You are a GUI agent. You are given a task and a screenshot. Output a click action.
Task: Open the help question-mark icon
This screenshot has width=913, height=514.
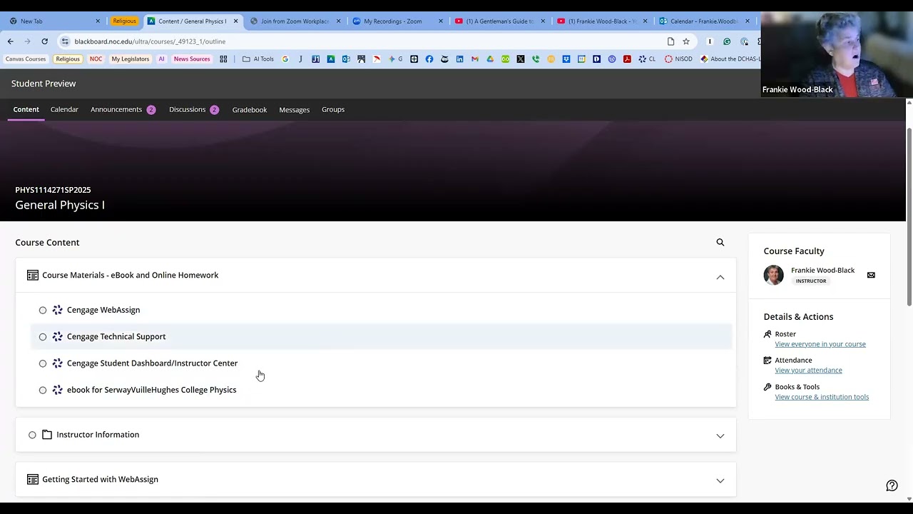[x=892, y=485]
